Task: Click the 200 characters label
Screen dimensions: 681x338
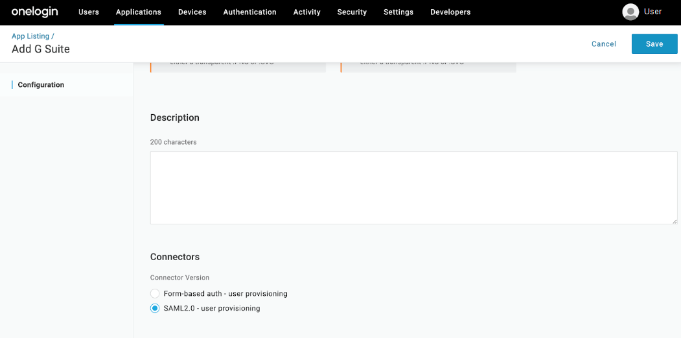Action: [x=173, y=142]
